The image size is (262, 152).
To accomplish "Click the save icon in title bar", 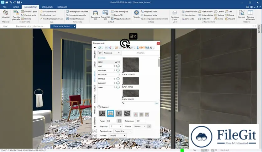I will (x=18, y=2).
